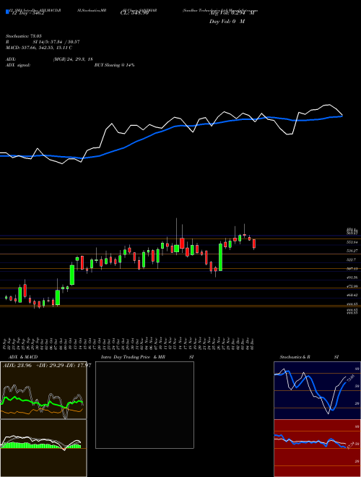The image size is (361, 477).
Task: Click the 475.99 price axis label
Action: click(x=352, y=286)
